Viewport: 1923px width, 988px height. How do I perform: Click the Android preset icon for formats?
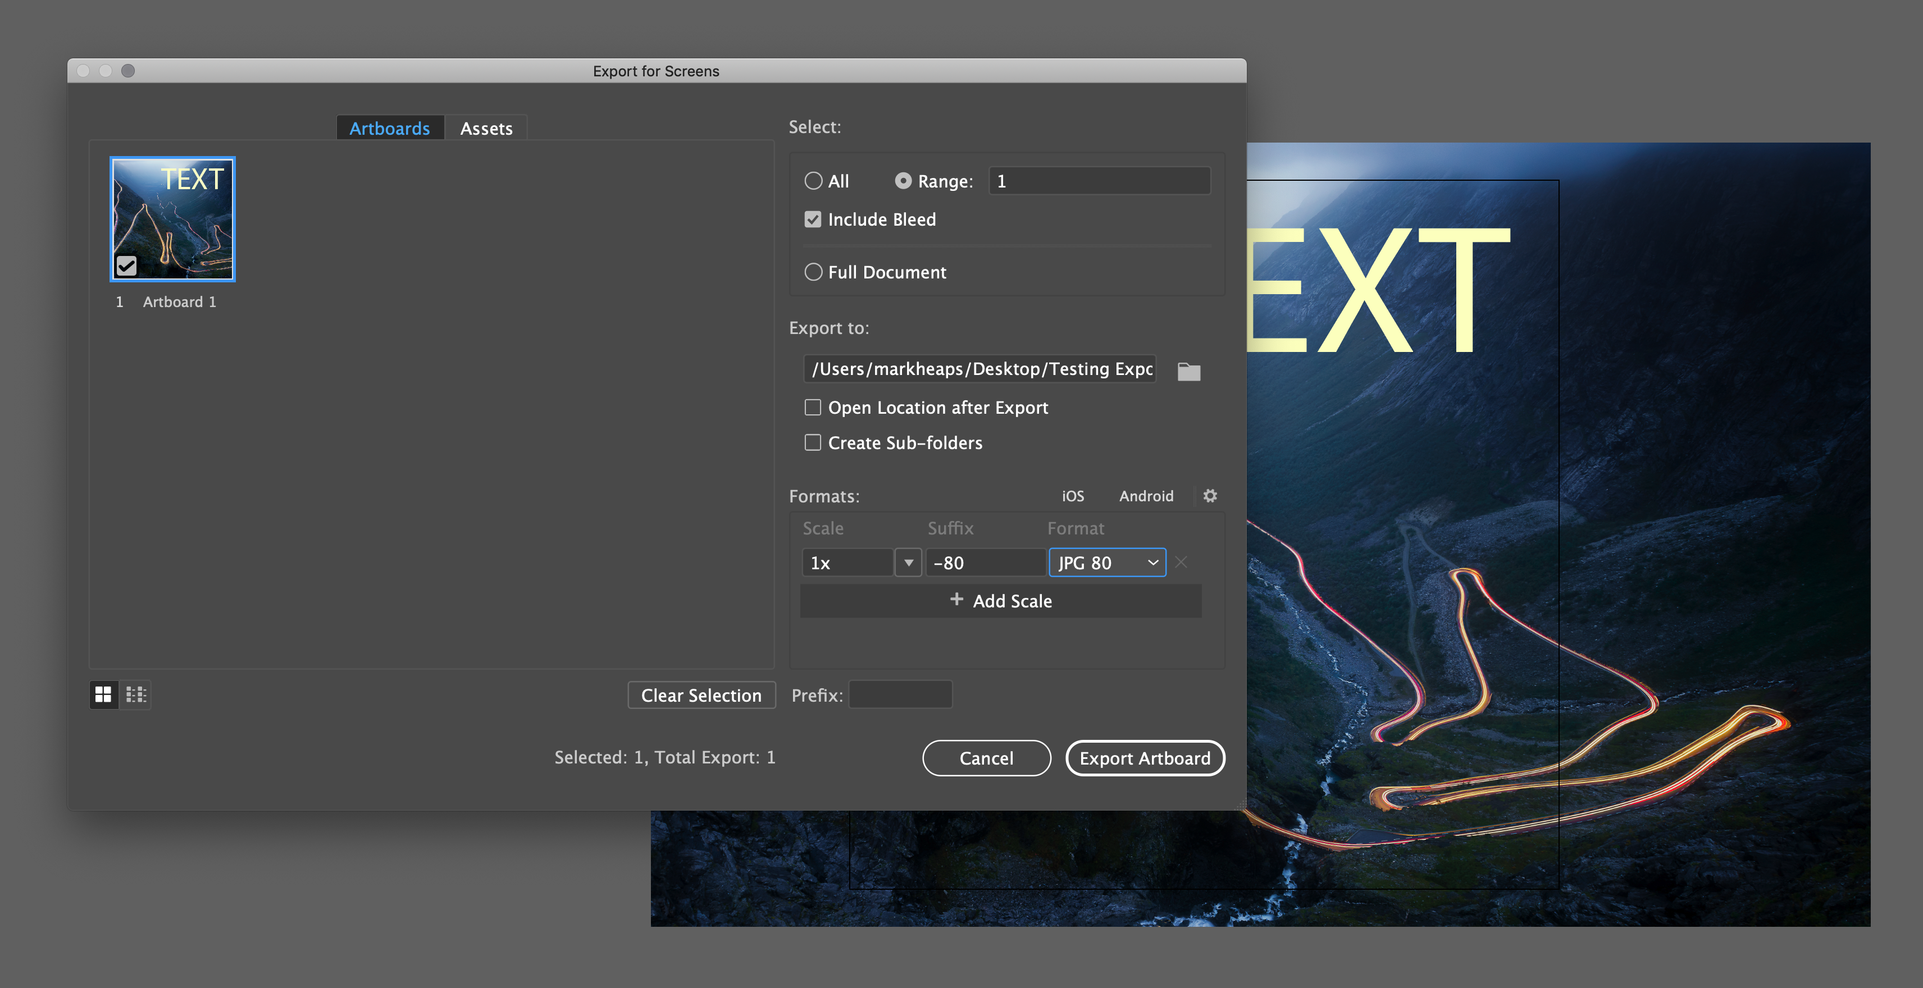(1146, 495)
